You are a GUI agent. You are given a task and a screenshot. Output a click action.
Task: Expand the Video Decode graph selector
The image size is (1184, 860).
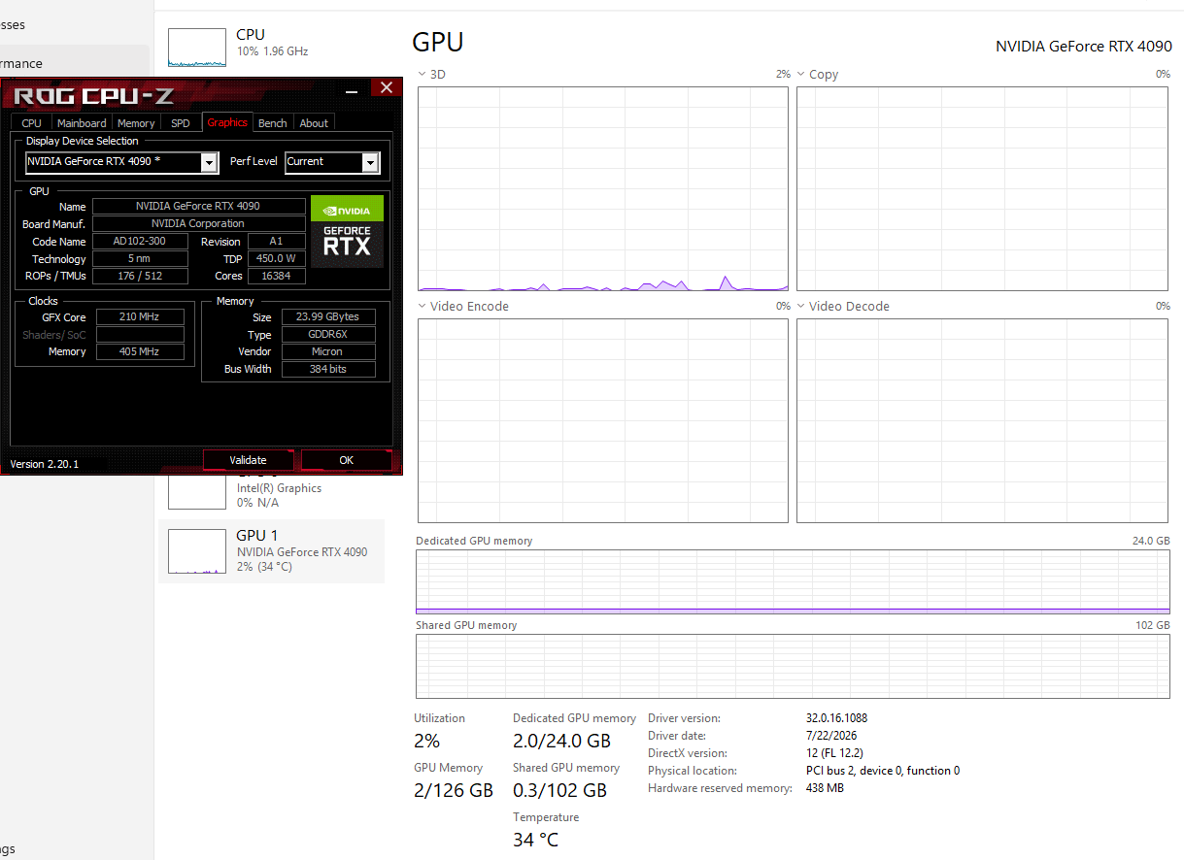coord(801,307)
